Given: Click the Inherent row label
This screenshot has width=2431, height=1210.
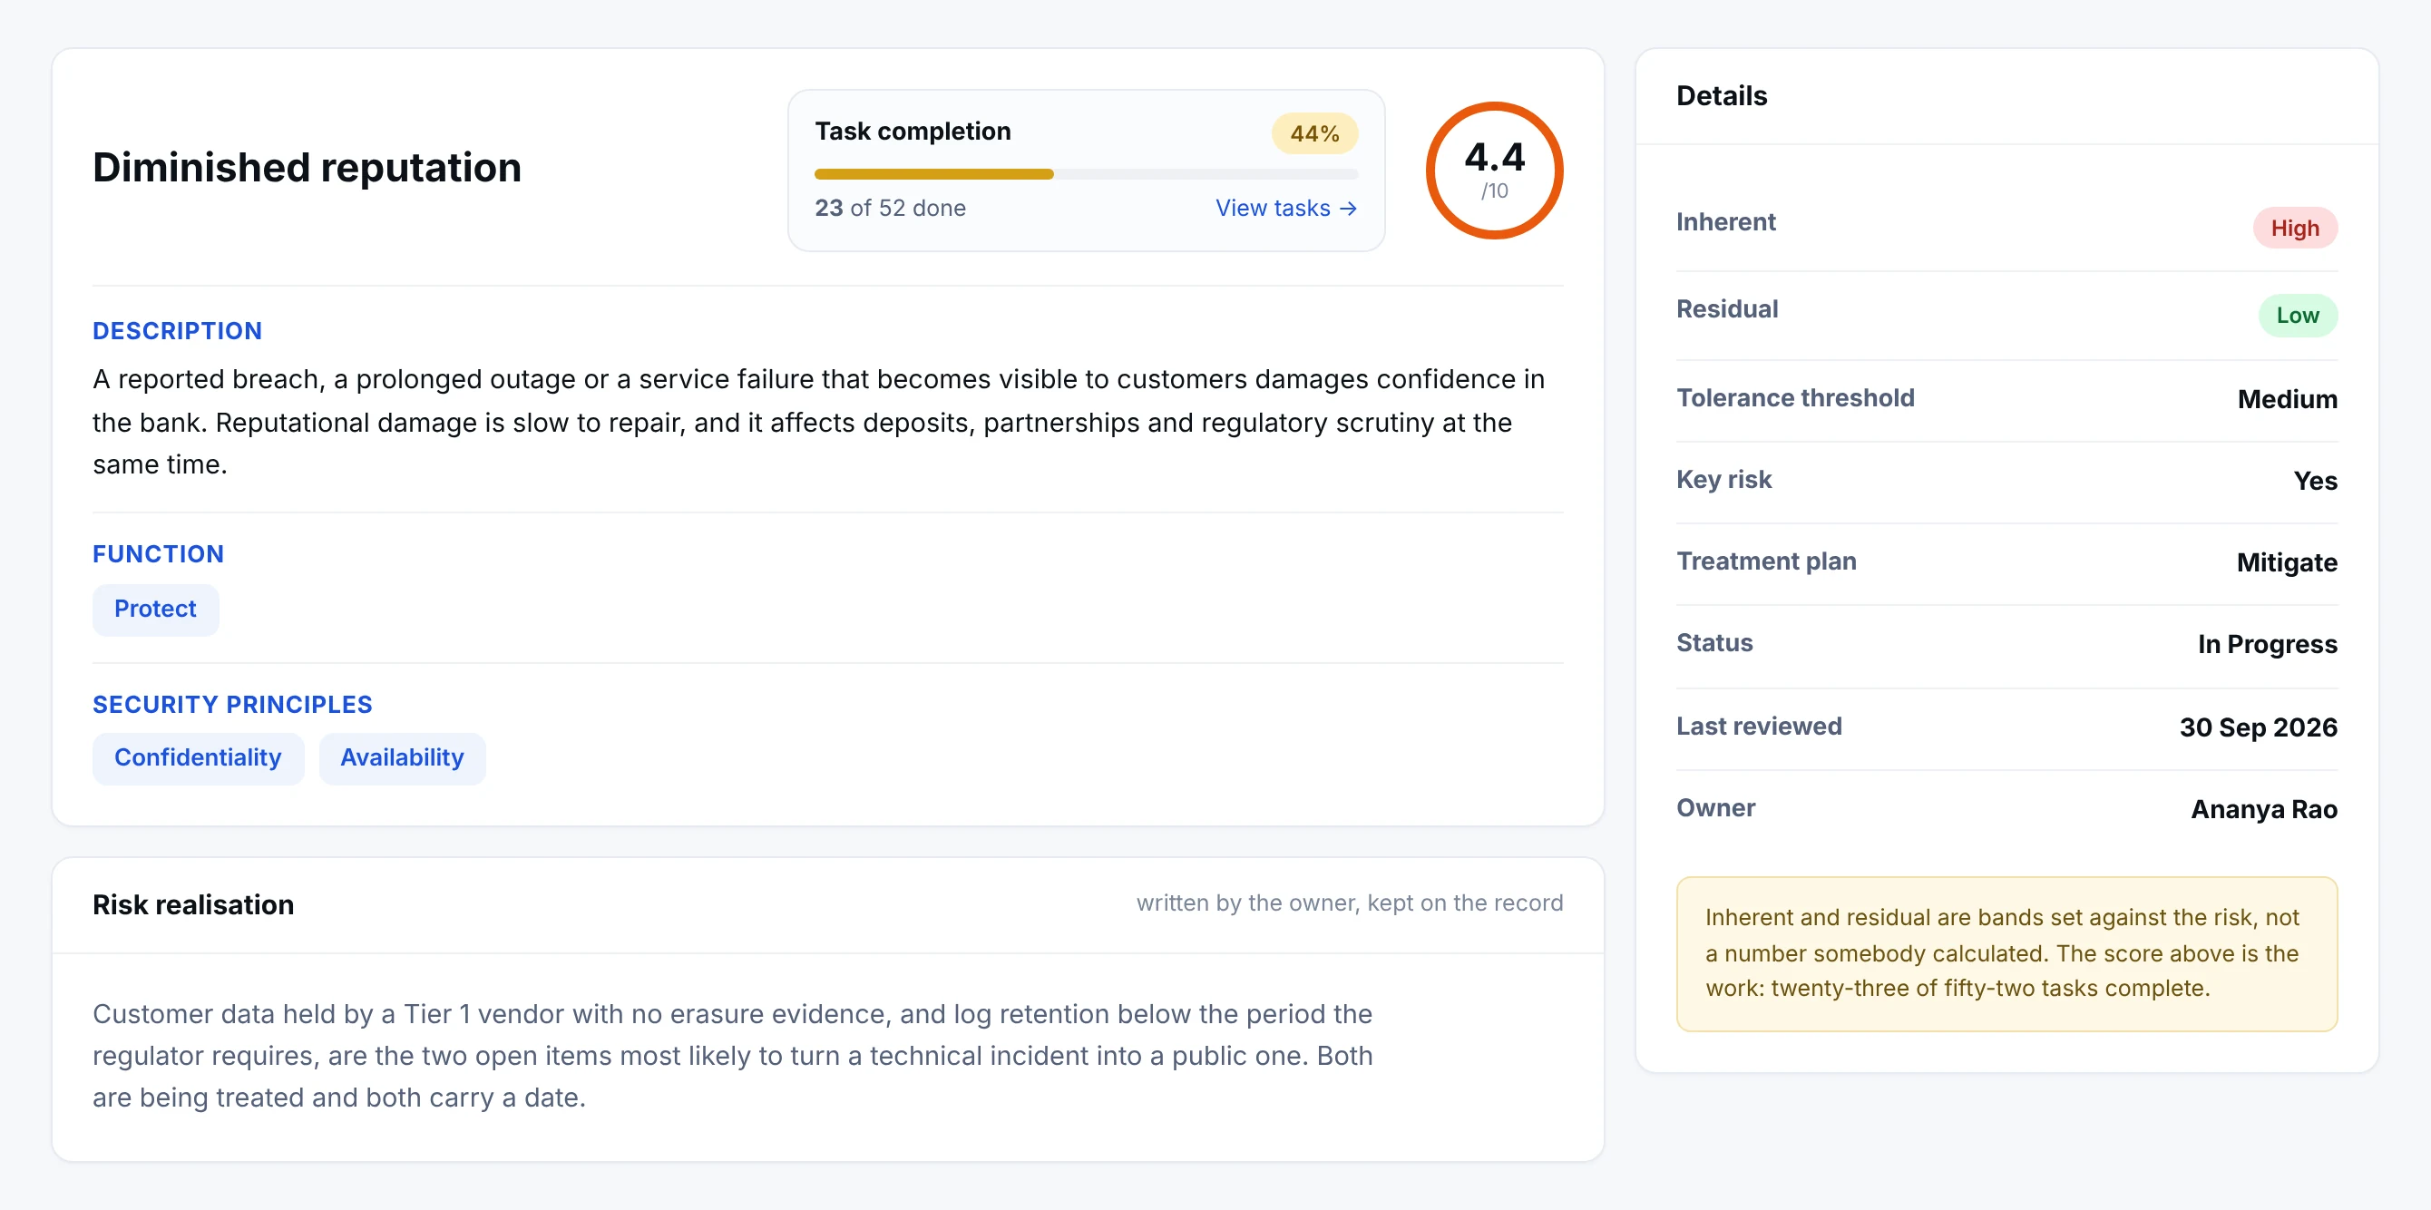Looking at the screenshot, I should coord(1725,222).
